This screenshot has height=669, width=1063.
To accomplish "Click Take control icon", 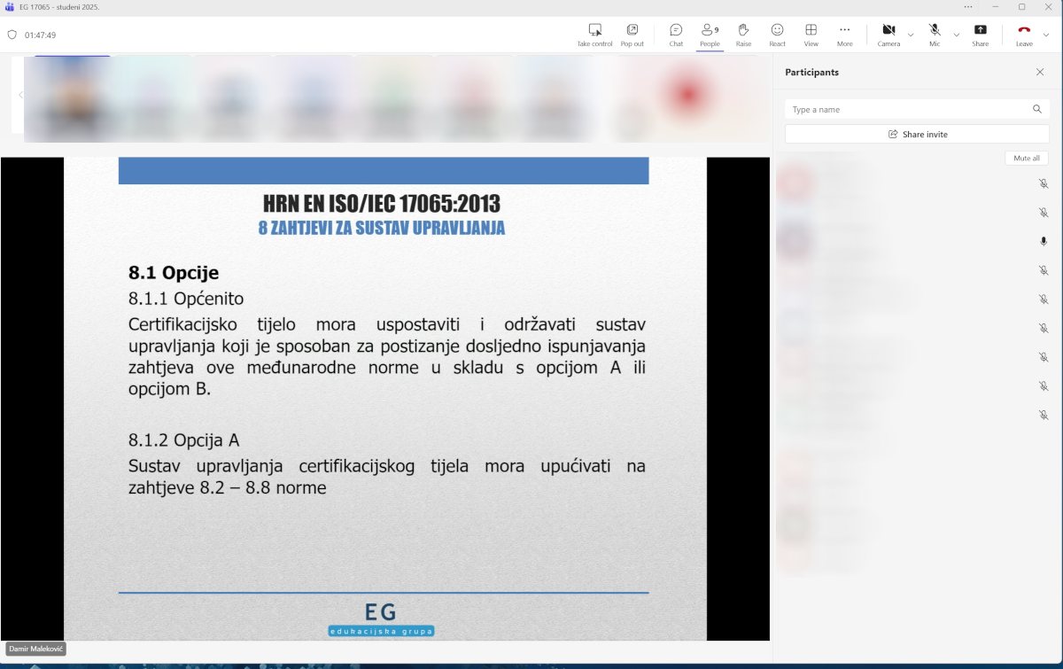I will tap(594, 35).
